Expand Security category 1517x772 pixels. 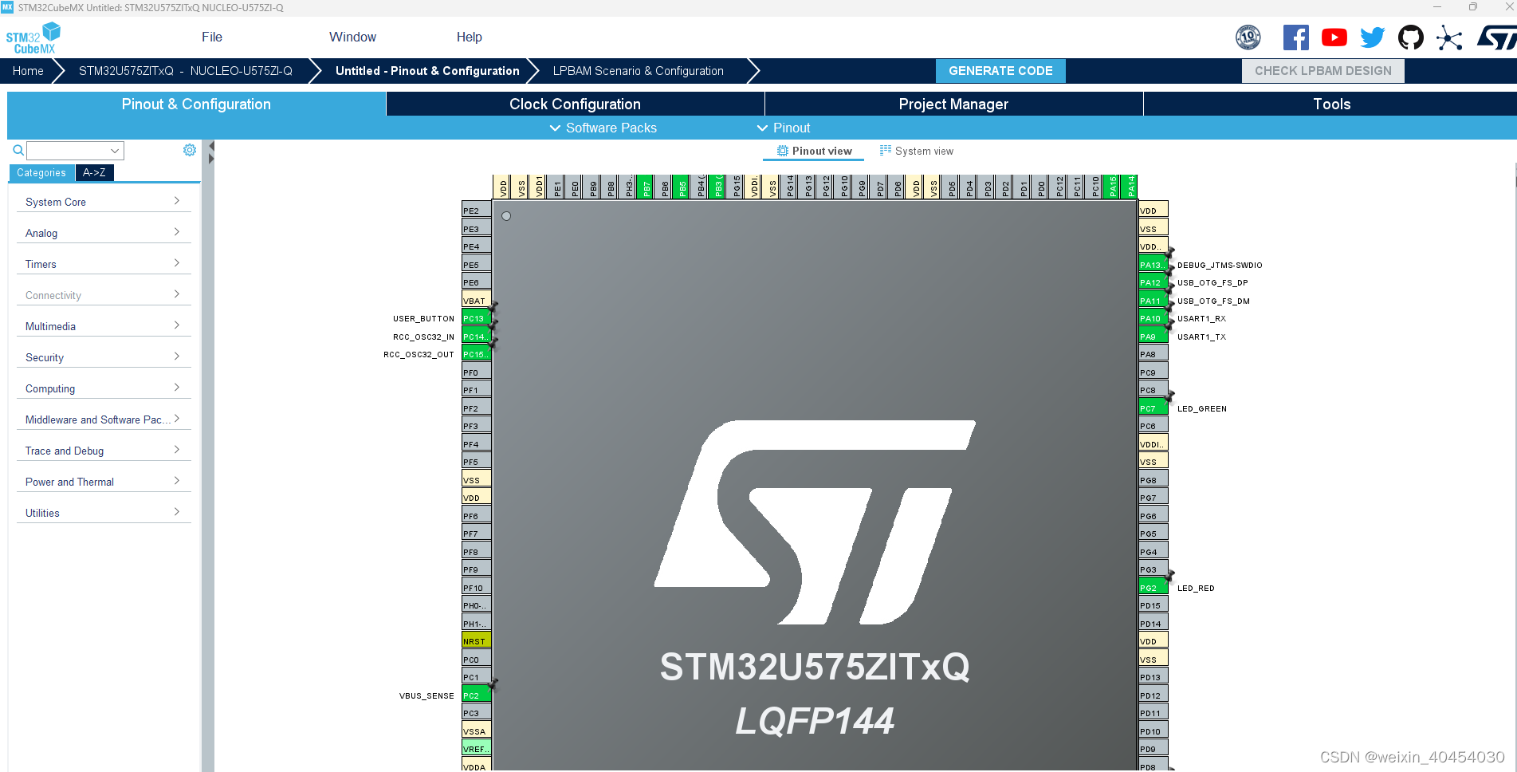coord(104,357)
